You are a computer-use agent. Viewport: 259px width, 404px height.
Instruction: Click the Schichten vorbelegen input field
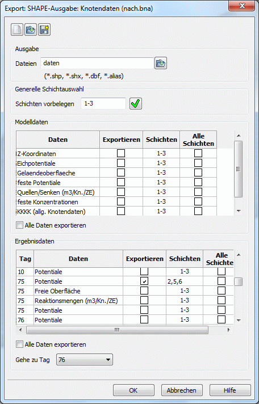(103, 104)
